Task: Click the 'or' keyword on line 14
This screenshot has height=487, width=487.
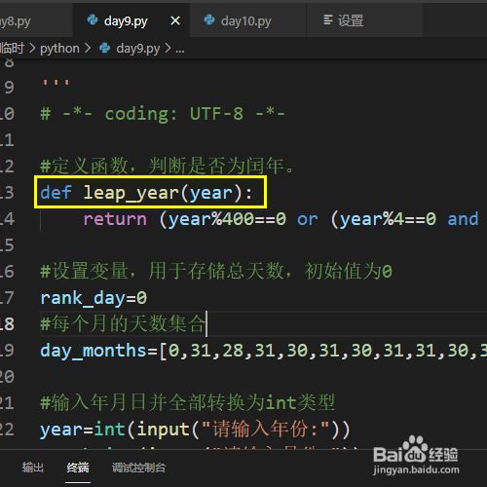Action: pos(308,219)
